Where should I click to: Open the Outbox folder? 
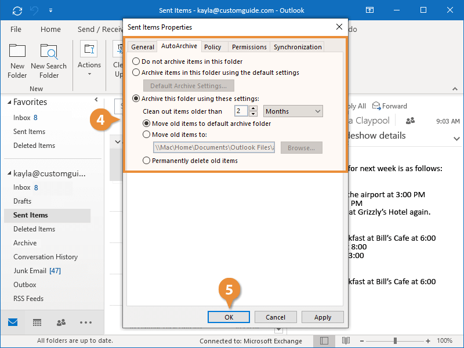tap(24, 285)
